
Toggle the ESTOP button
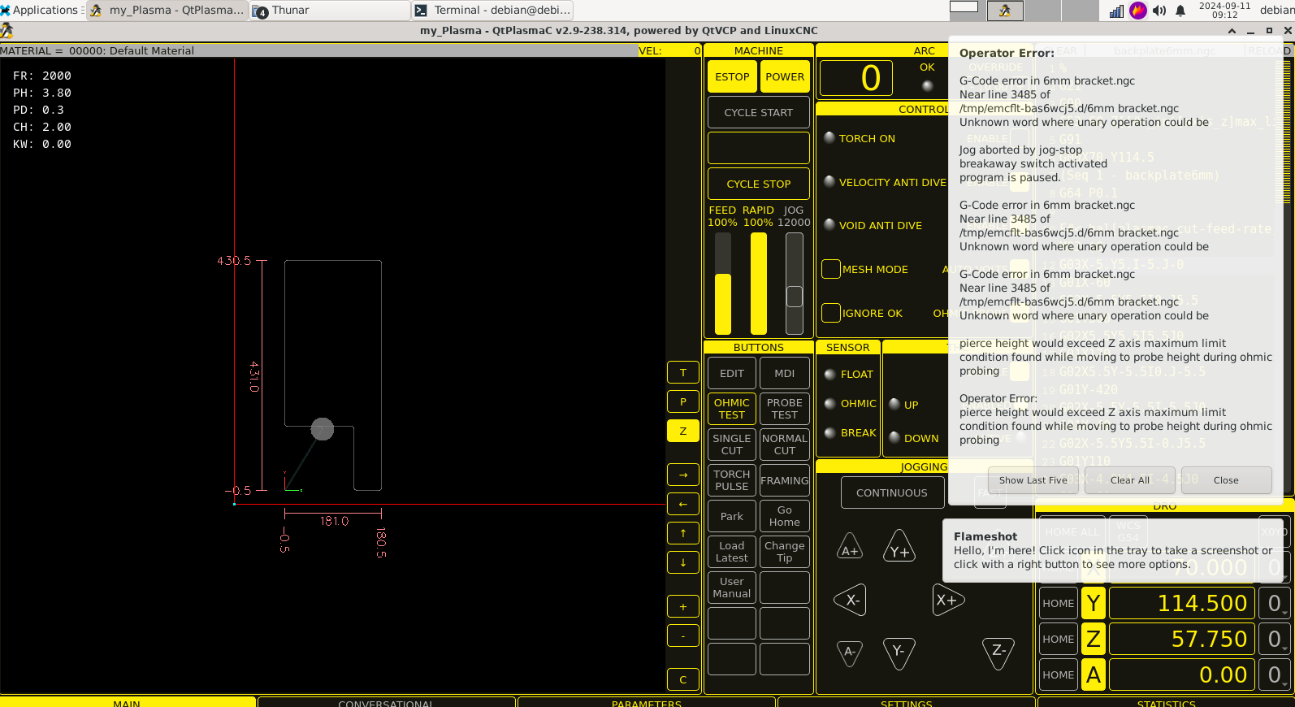pos(732,76)
